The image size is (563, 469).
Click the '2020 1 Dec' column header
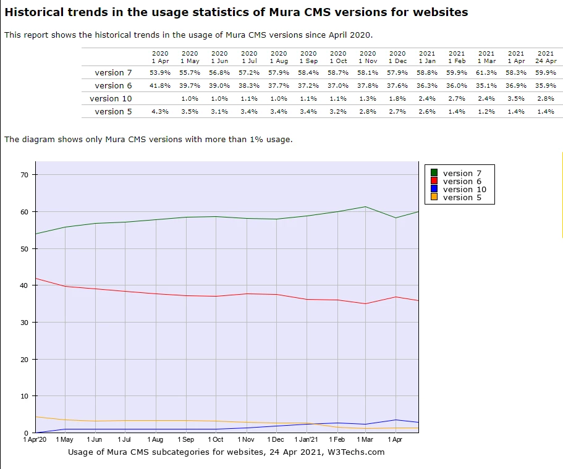tap(397, 57)
